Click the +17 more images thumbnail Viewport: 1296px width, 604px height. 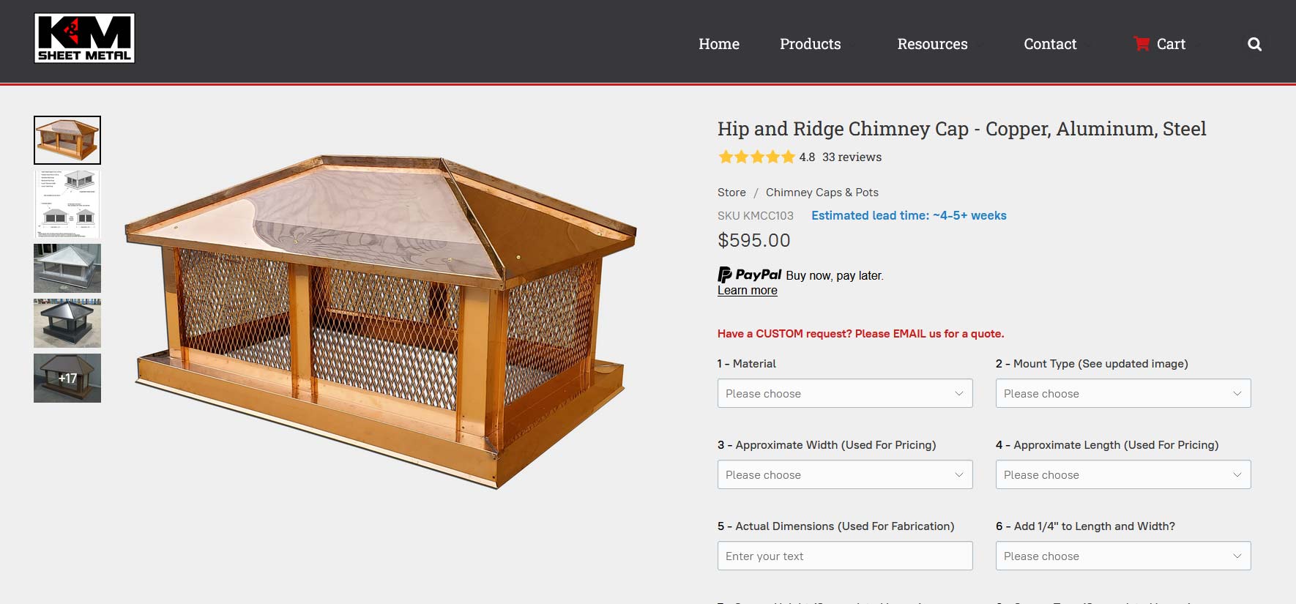[66, 378]
